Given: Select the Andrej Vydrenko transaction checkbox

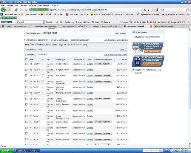Looking at the screenshot, I should click(x=26, y=139).
